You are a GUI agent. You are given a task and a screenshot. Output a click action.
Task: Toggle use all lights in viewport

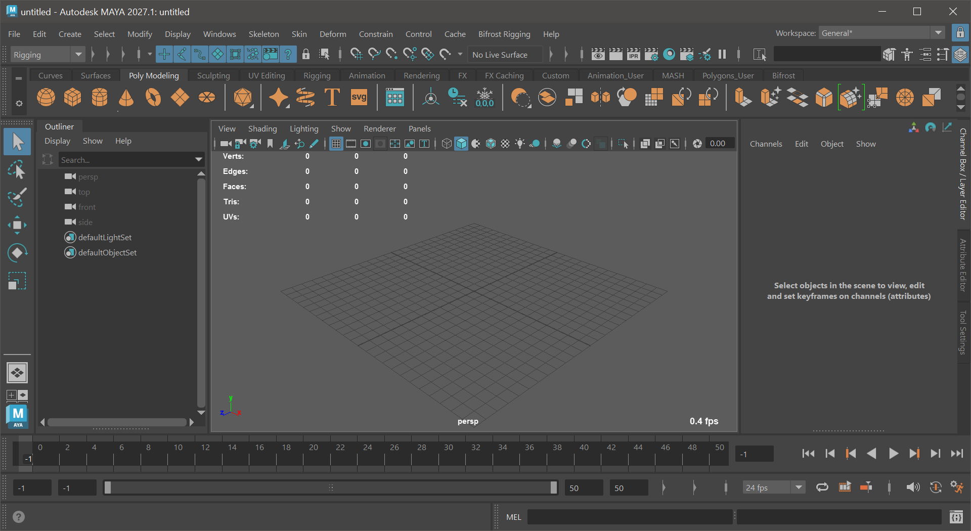(x=520, y=144)
